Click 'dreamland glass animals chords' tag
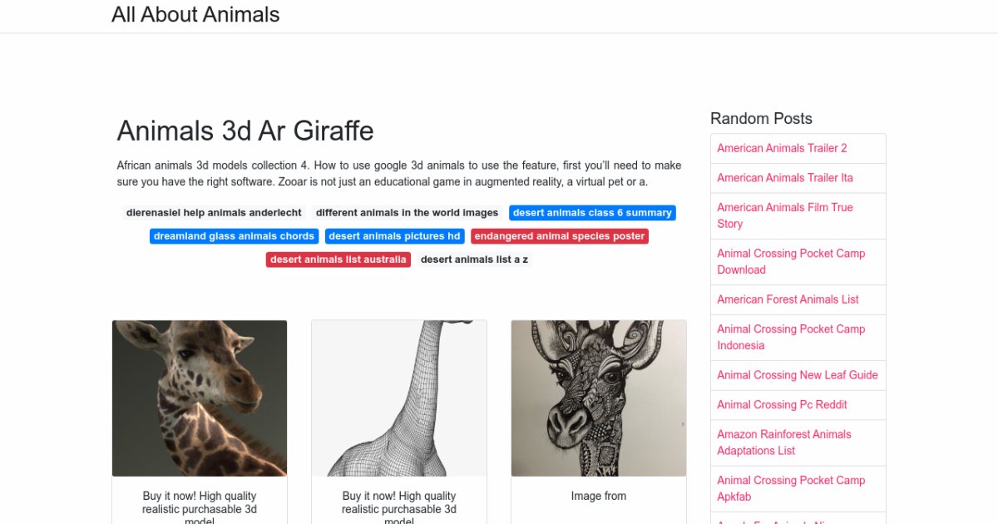The image size is (998, 524). pyautogui.click(x=234, y=236)
